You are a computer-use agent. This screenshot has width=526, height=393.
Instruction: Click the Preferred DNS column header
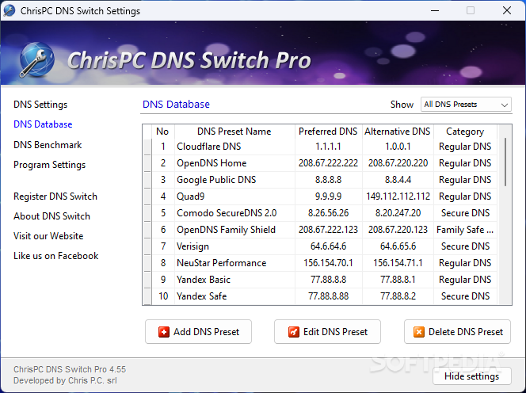[328, 132]
